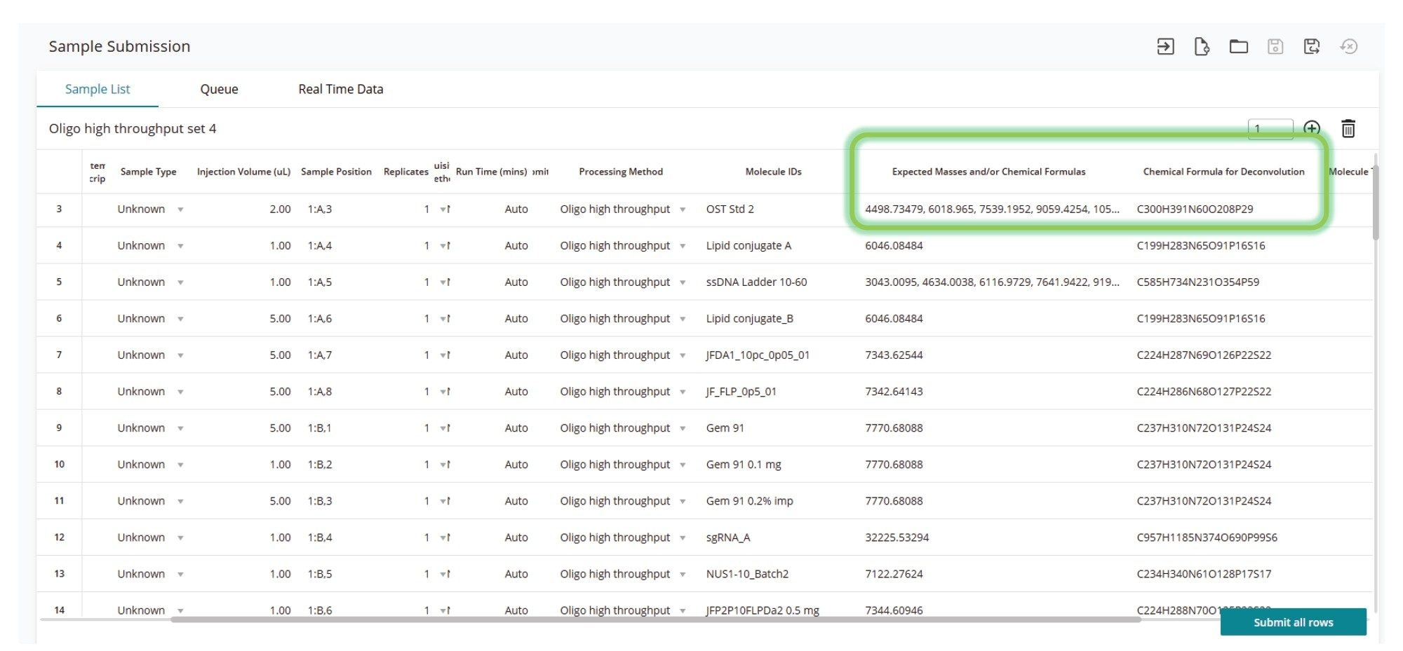This screenshot has height=651, width=1403.
Task: Add a new row with the plus icon
Action: point(1313,128)
